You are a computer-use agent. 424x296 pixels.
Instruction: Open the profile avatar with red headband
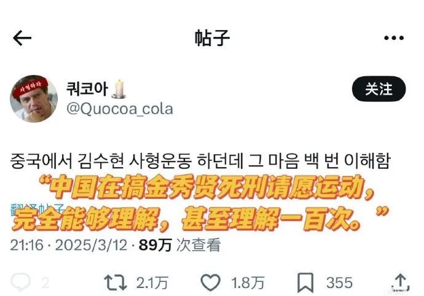click(x=34, y=99)
